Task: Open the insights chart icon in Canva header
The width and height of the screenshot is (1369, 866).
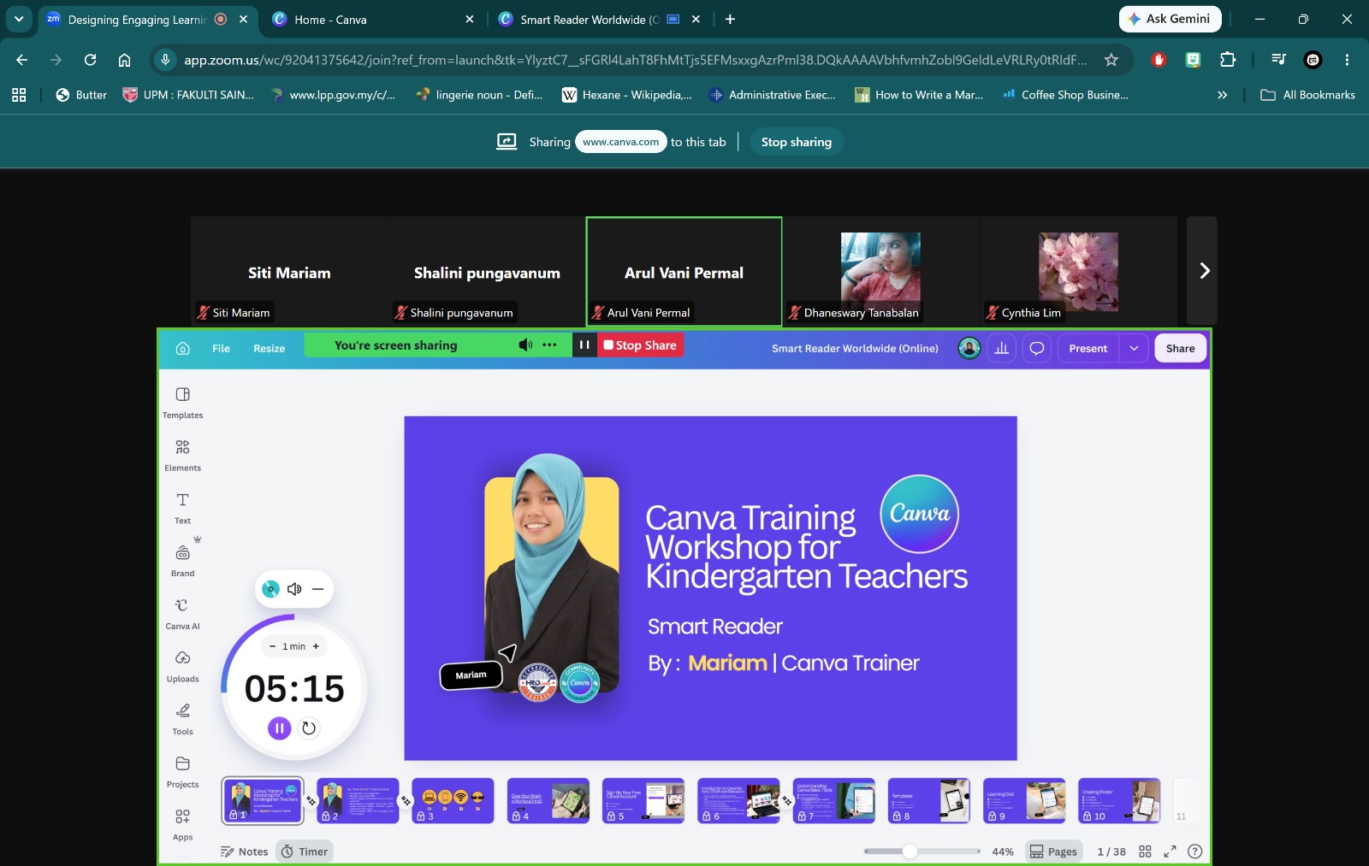Action: tap(1002, 348)
